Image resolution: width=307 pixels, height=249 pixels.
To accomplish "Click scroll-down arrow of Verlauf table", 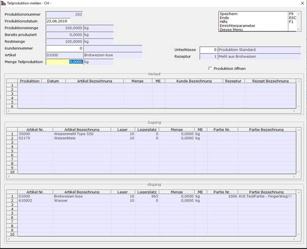I will (298, 106).
